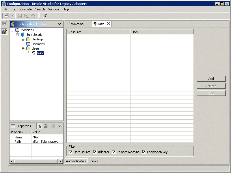This screenshot has height=173, width=231.
Task: Open the New wizard dropdown arrow
Action: click(x=12, y=16)
